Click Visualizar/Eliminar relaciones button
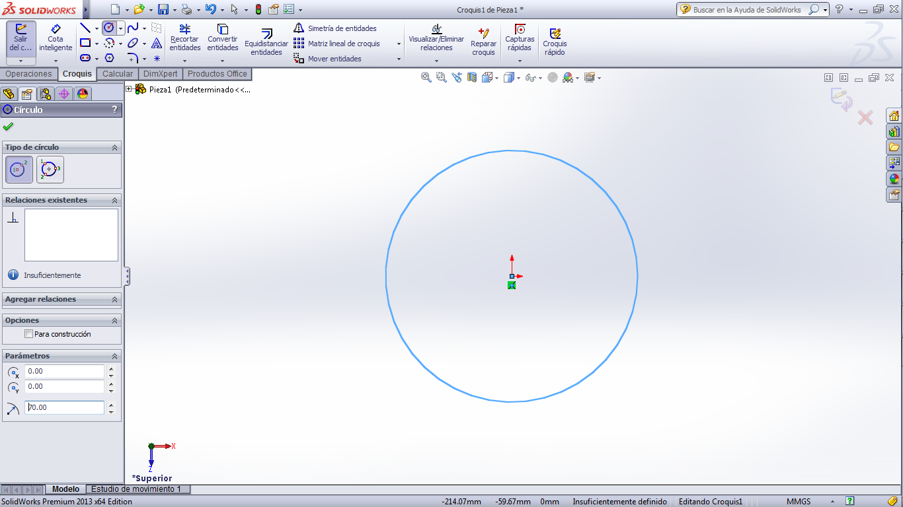Screen dimensions: 903x507 (x=436, y=38)
